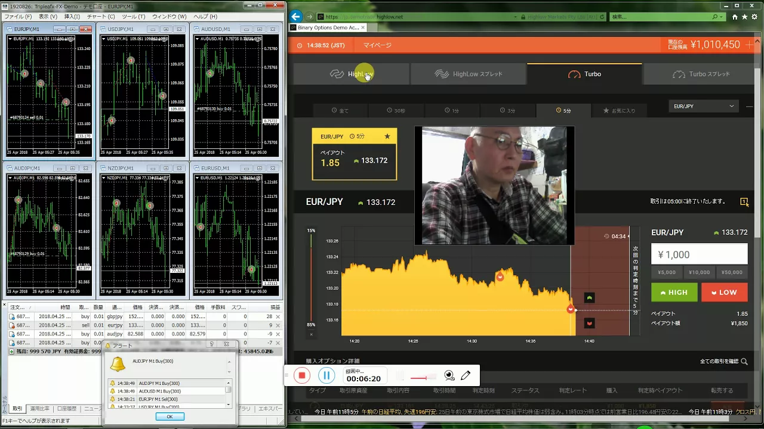Open the recorder pencil drawing tool
This screenshot has width=764, height=429.
tap(466, 375)
